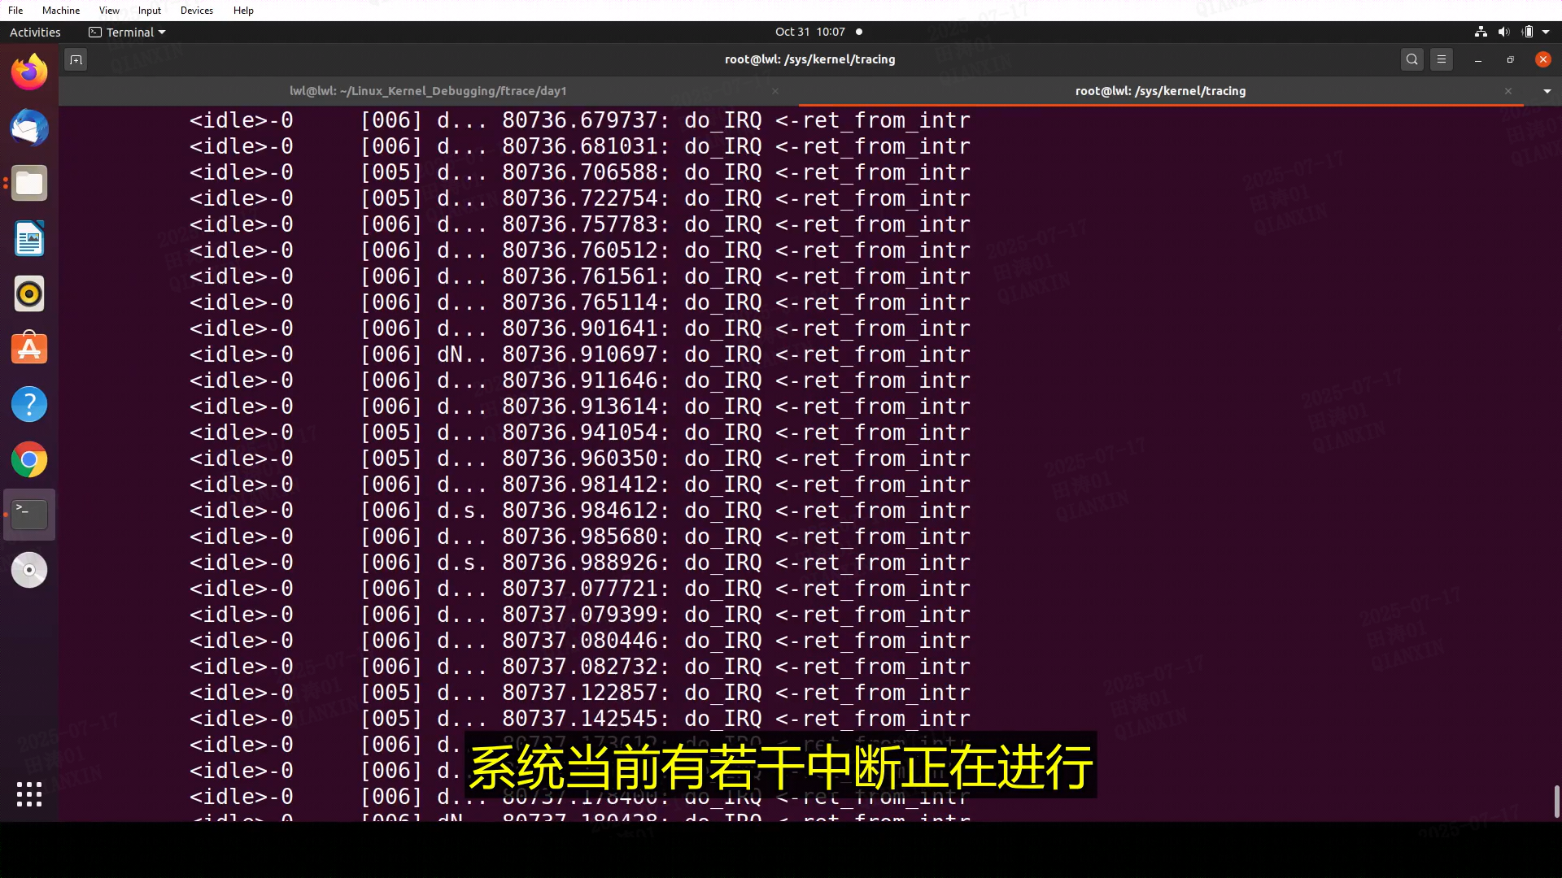Open the terminal hamburger menu
Viewport: 1562px width, 878px height.
[1442, 59]
